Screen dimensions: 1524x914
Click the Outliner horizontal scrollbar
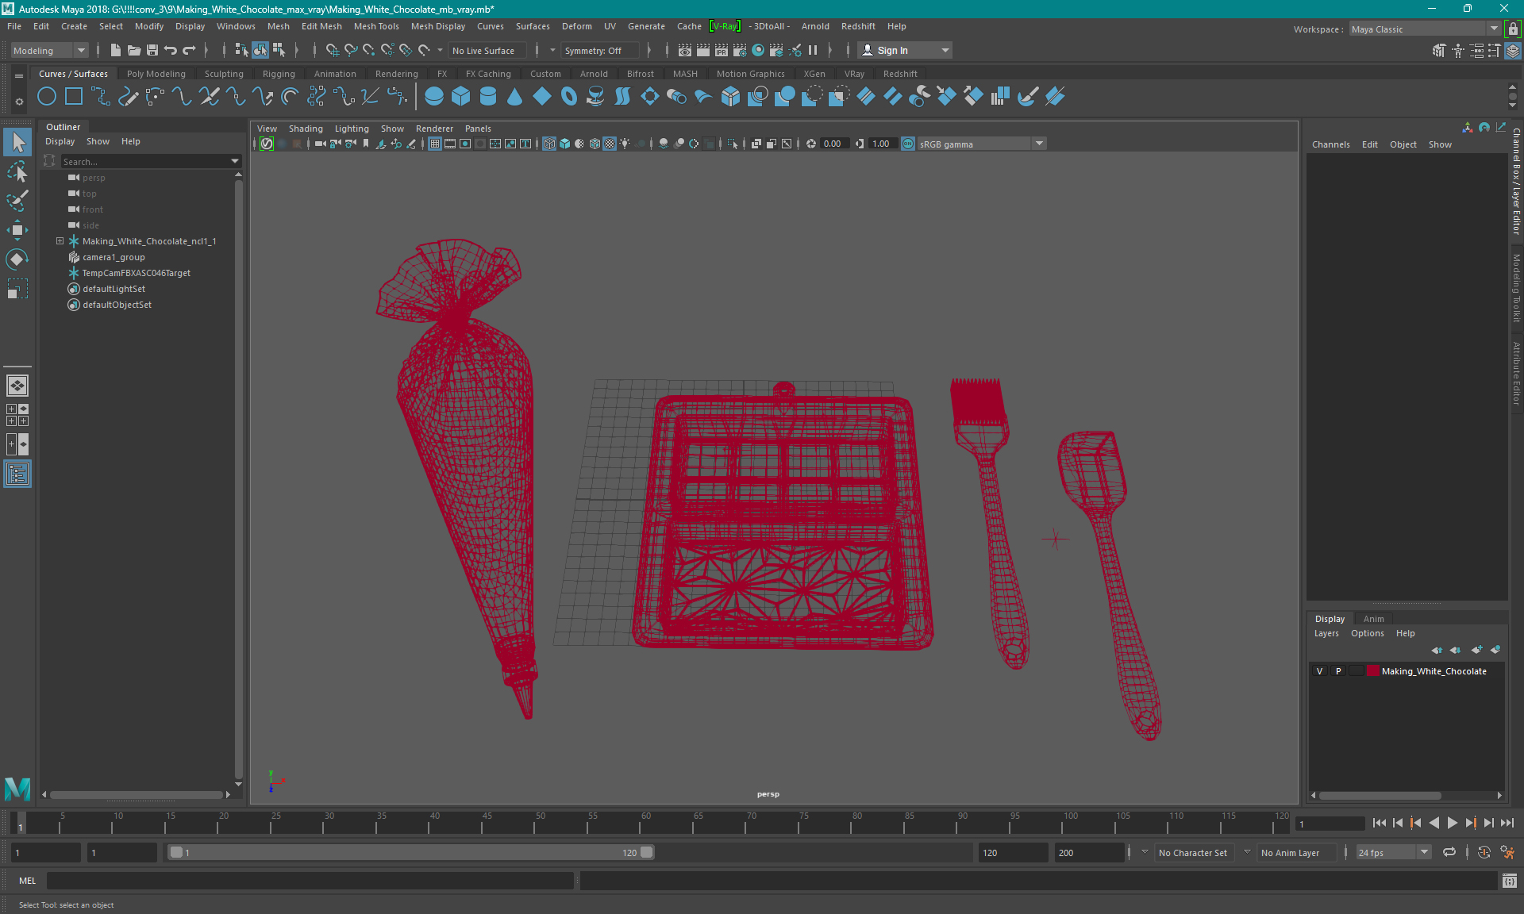coord(136,794)
